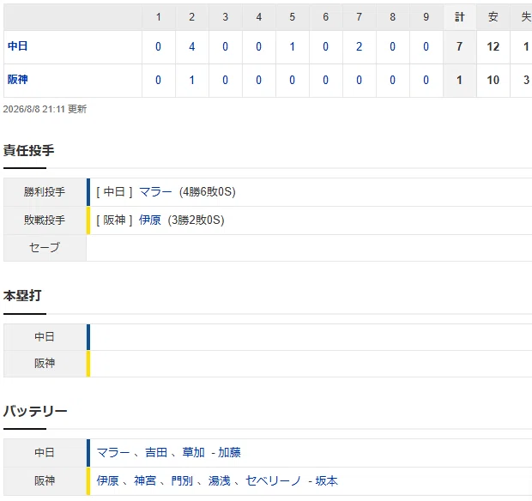Select マラー in the 中日 battery row
The image size is (532, 501).
(x=113, y=452)
